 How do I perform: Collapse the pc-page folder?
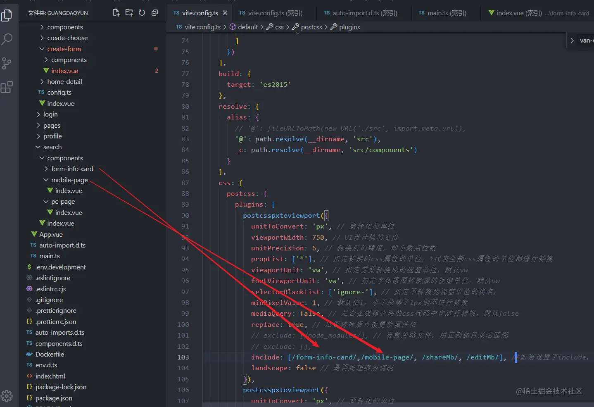63,202
